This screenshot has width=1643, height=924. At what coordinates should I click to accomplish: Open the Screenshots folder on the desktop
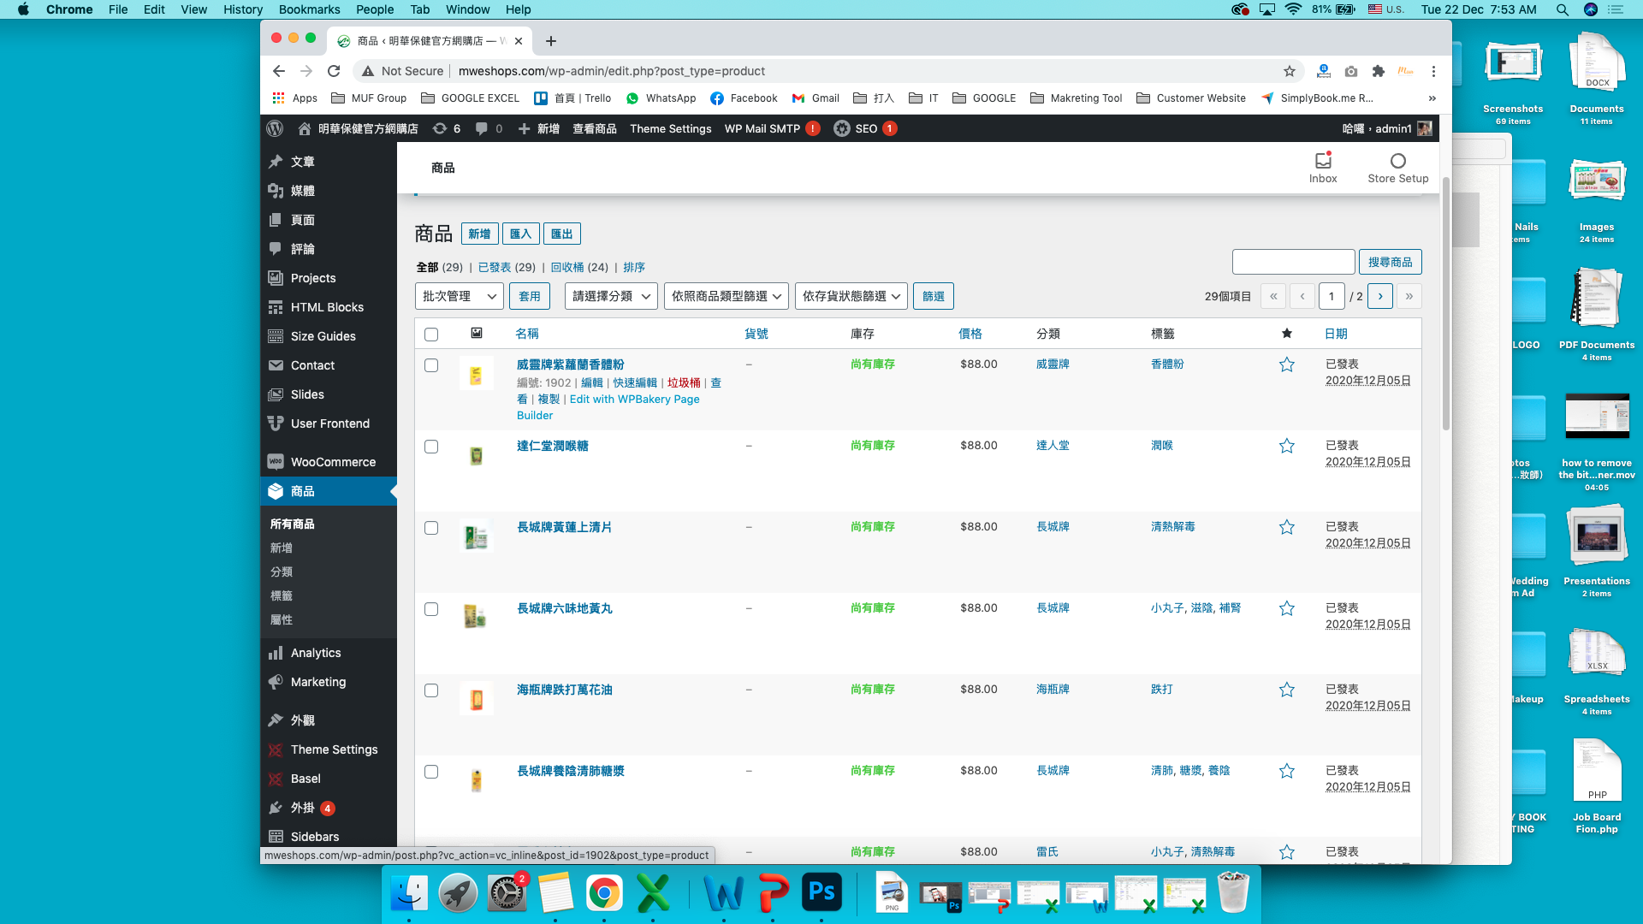tap(1513, 79)
